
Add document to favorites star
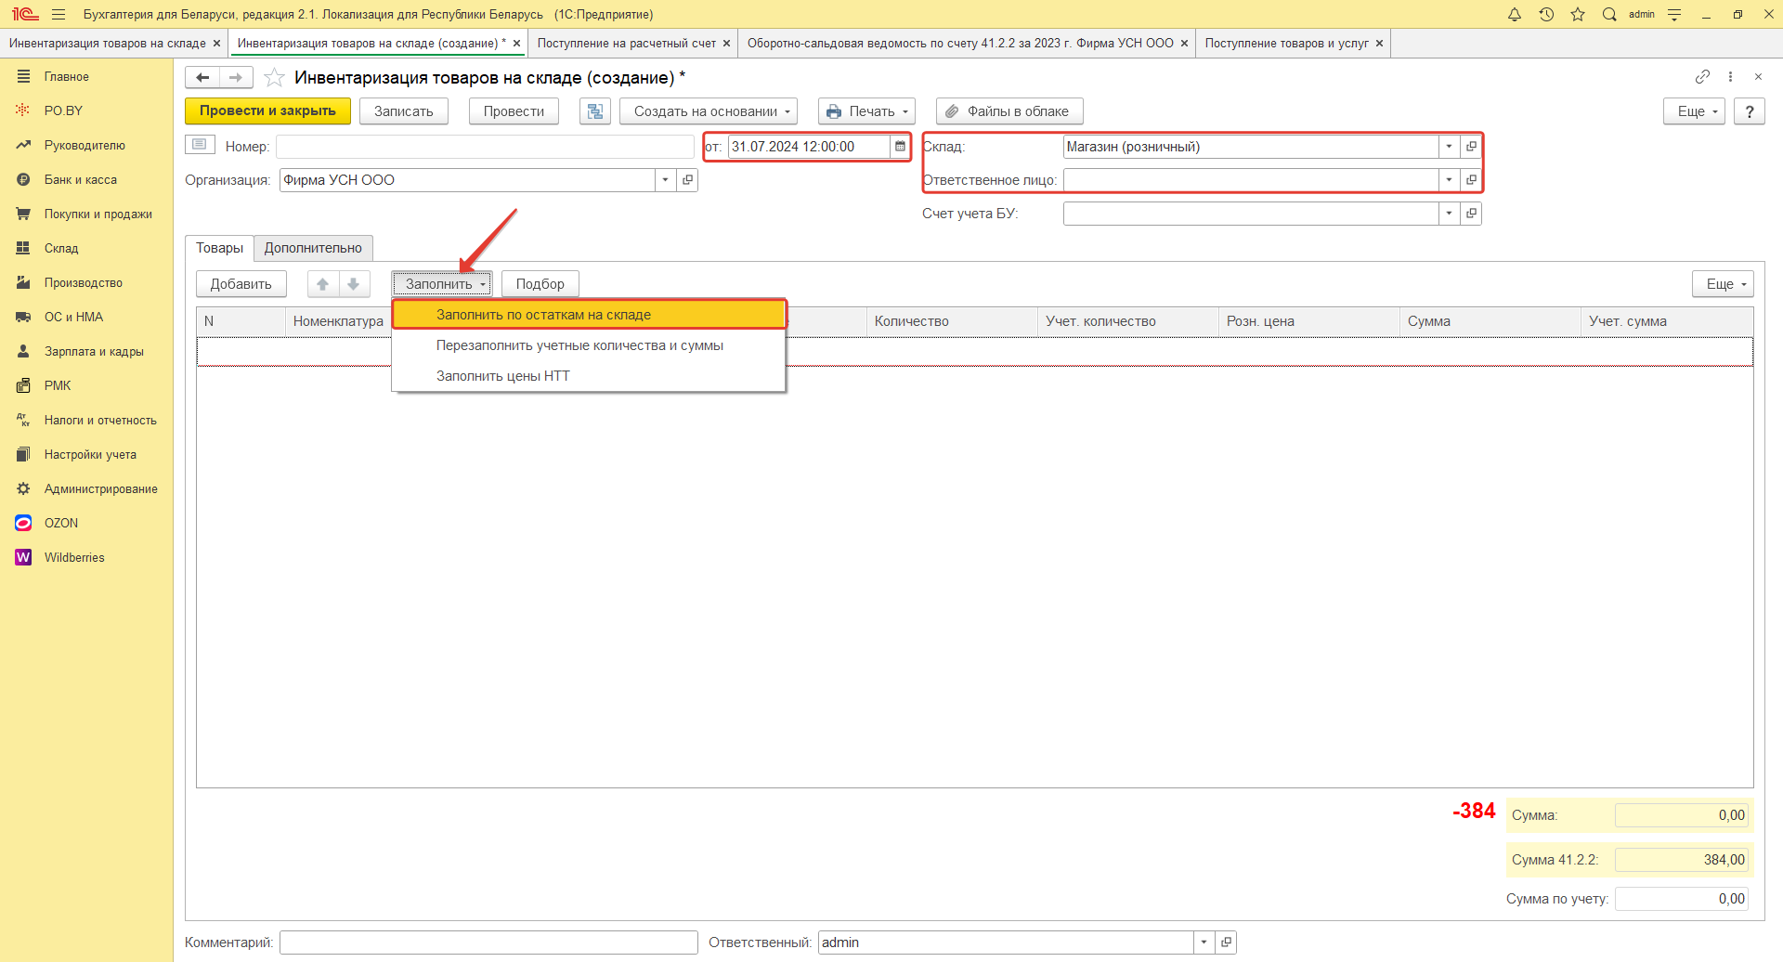pos(274,77)
